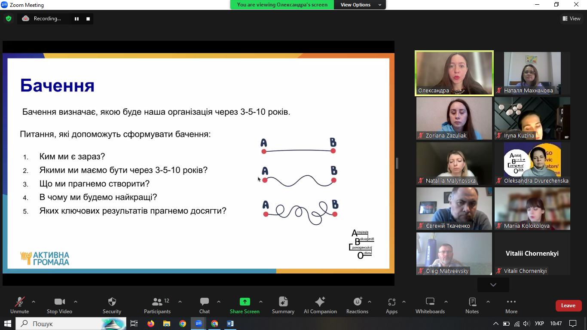The width and height of the screenshot is (587, 330).
Task: Open the More menu
Action: coord(511,305)
